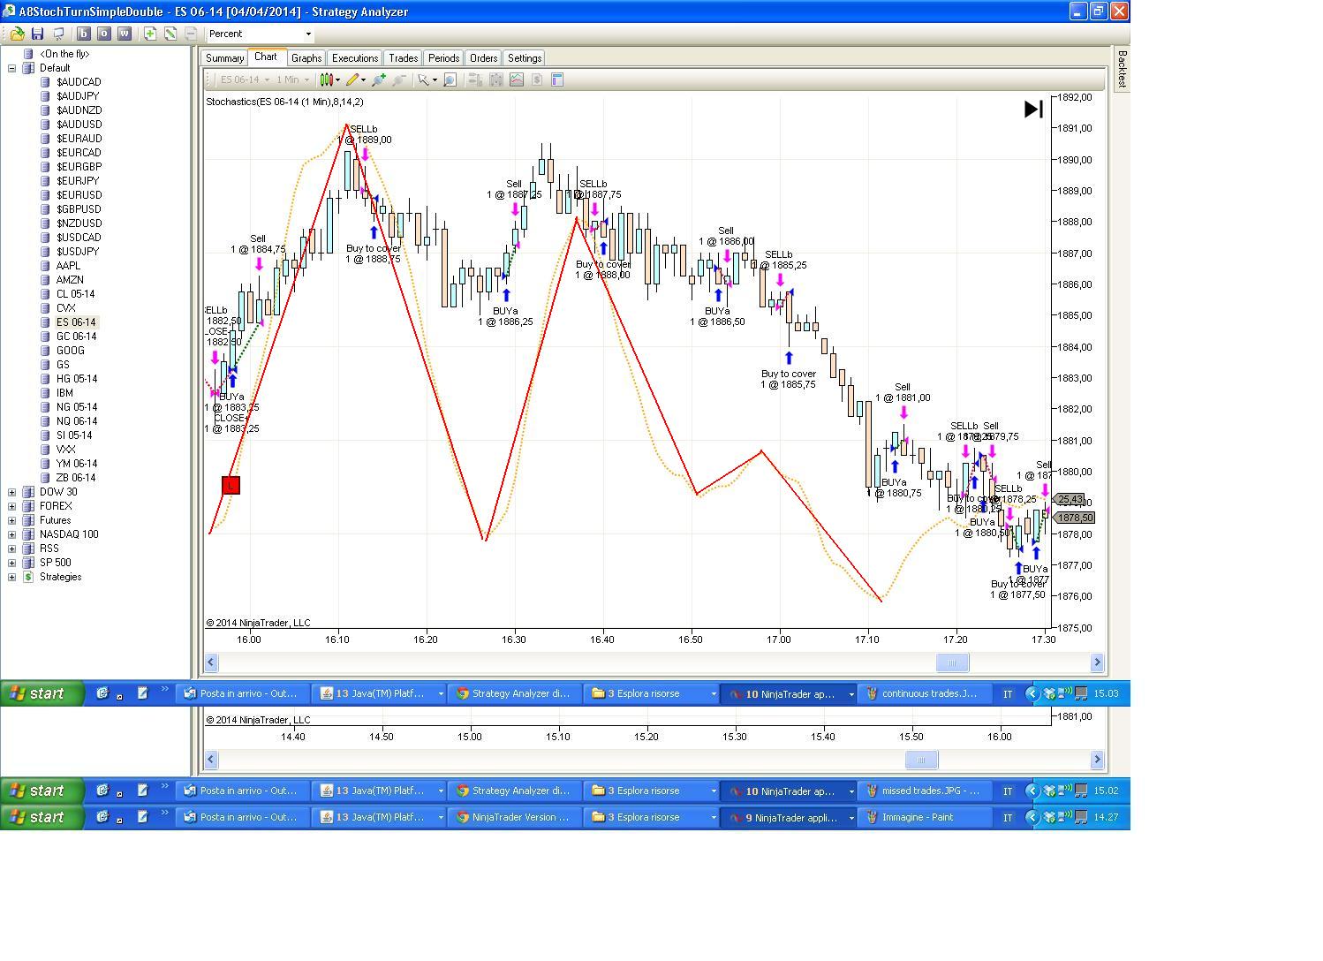Viewport: 1323px width, 961px height.
Task: Select GOOG in the instrument tree
Action: (x=71, y=351)
